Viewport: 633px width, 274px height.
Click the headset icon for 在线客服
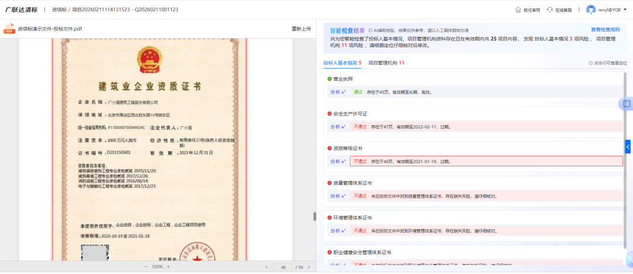550,10
